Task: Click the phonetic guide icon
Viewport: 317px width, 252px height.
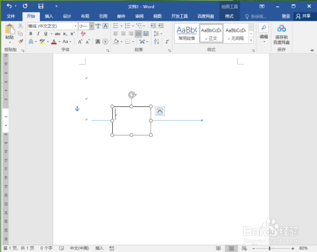Action: (98, 26)
